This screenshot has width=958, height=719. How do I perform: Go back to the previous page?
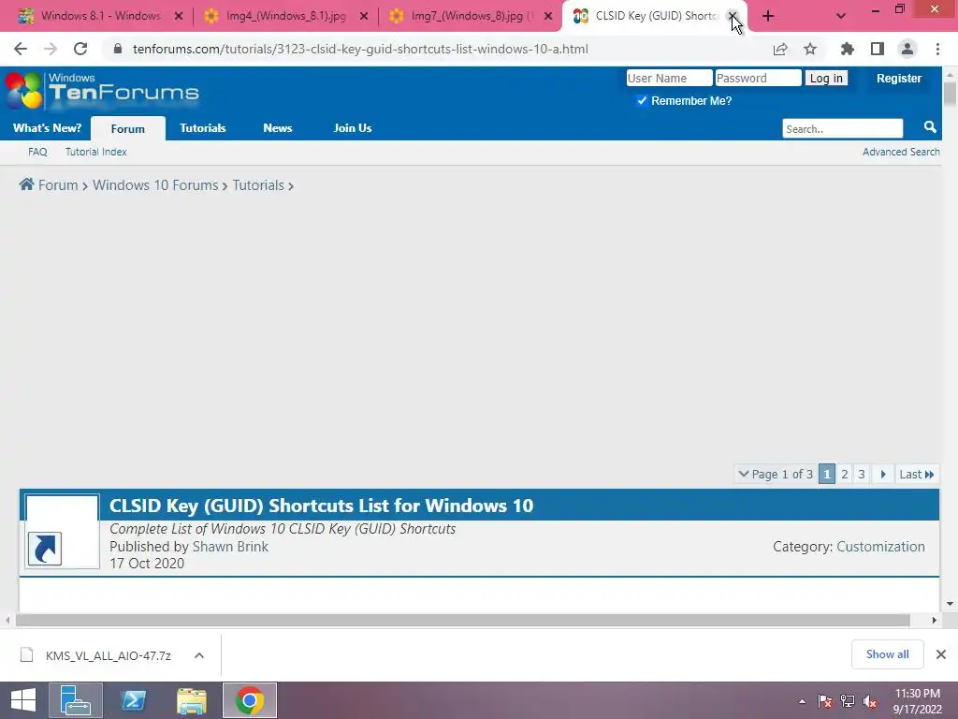(x=21, y=49)
